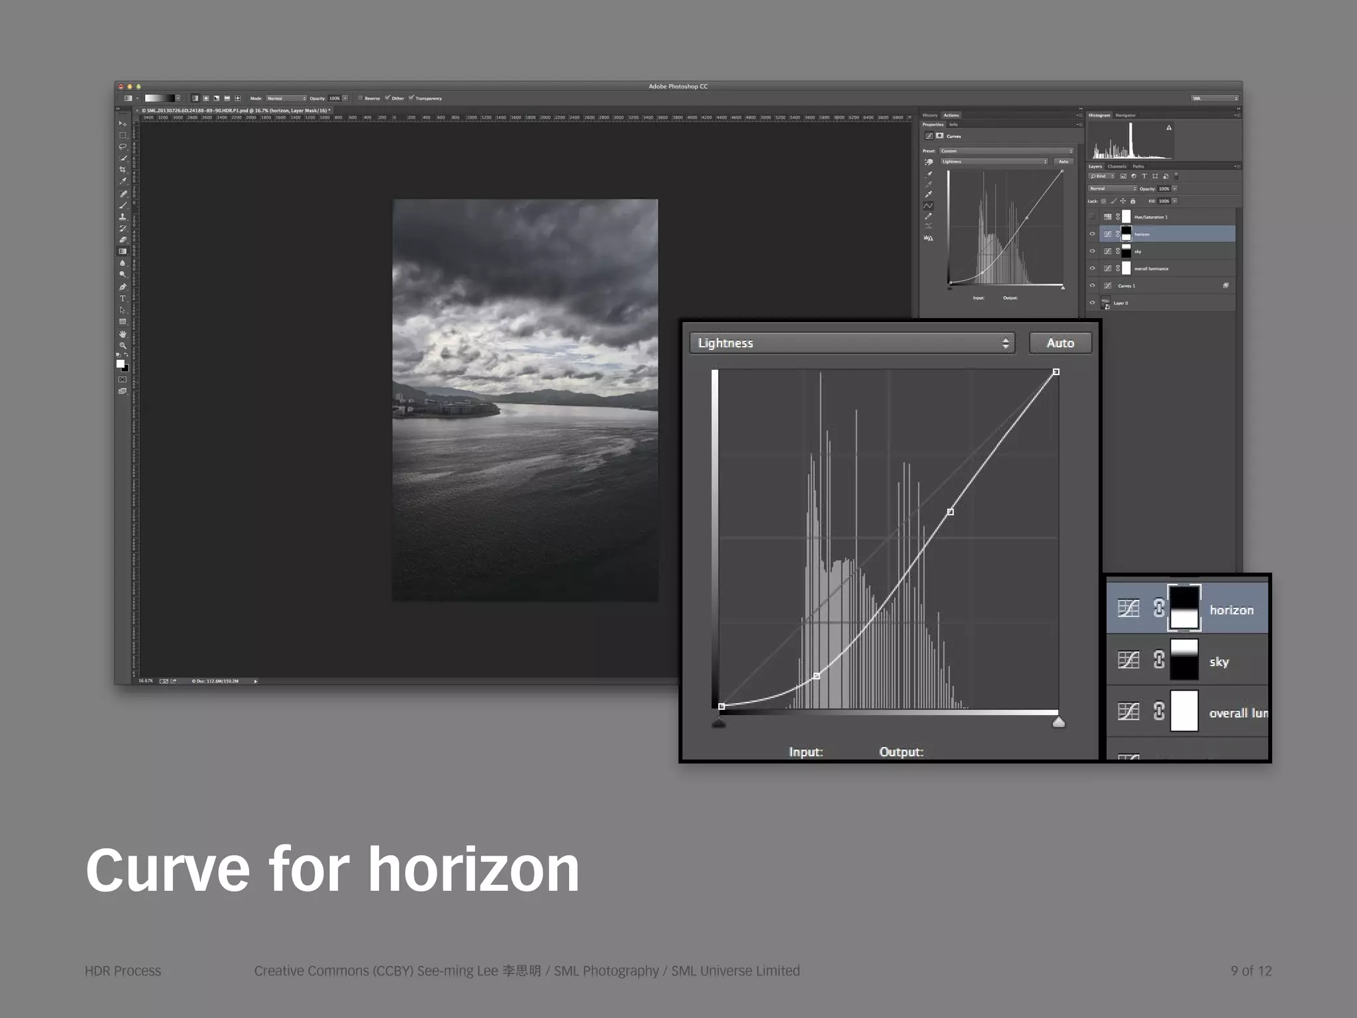Image resolution: width=1357 pixels, height=1018 pixels.
Task: Open layer blend mode Normal dropdown
Action: (1113, 189)
